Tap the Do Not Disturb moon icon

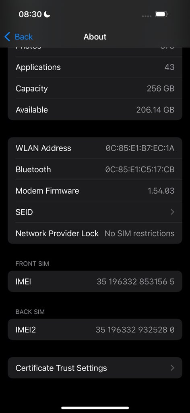coord(47,14)
